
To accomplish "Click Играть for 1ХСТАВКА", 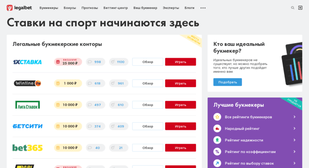I will point(181,62).
